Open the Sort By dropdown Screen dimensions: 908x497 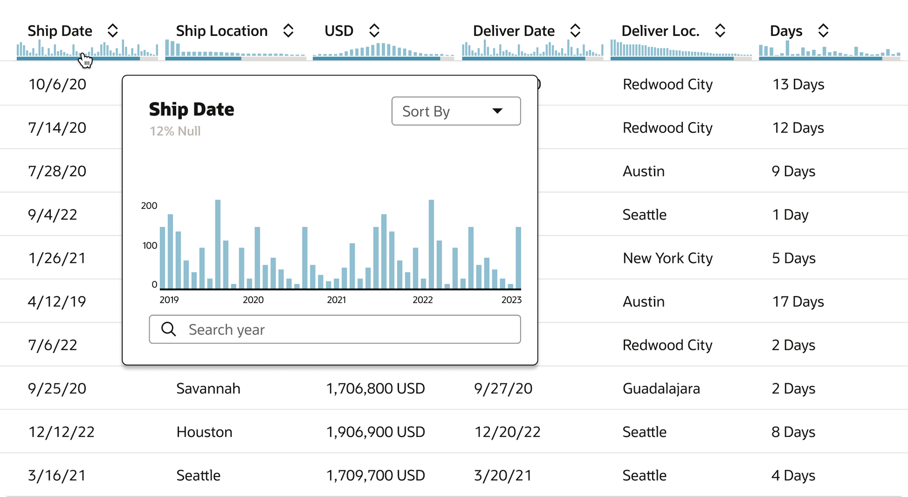456,111
